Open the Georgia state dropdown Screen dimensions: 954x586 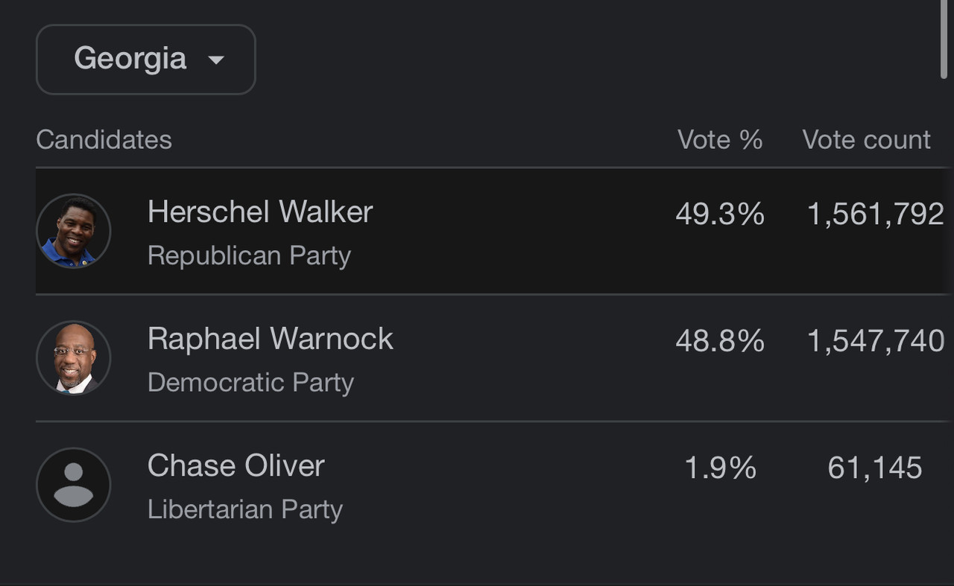click(145, 60)
